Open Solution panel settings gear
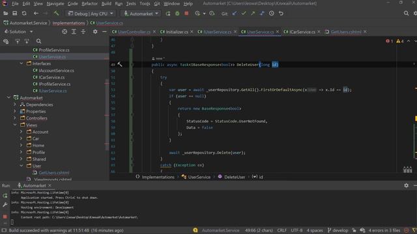417x234 pixels. coord(95,32)
